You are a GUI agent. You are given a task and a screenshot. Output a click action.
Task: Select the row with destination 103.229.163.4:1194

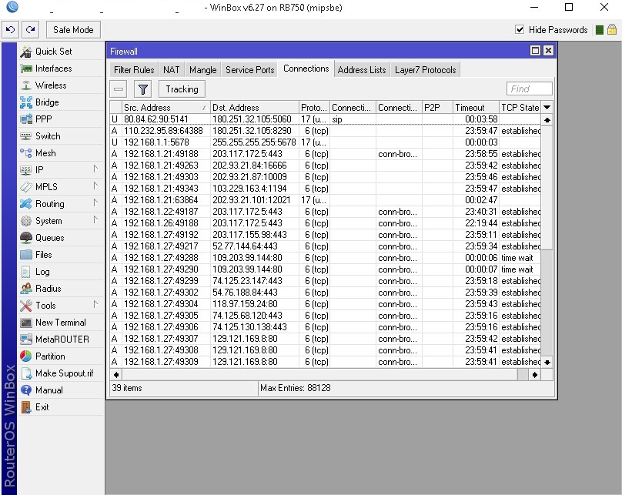click(x=326, y=189)
